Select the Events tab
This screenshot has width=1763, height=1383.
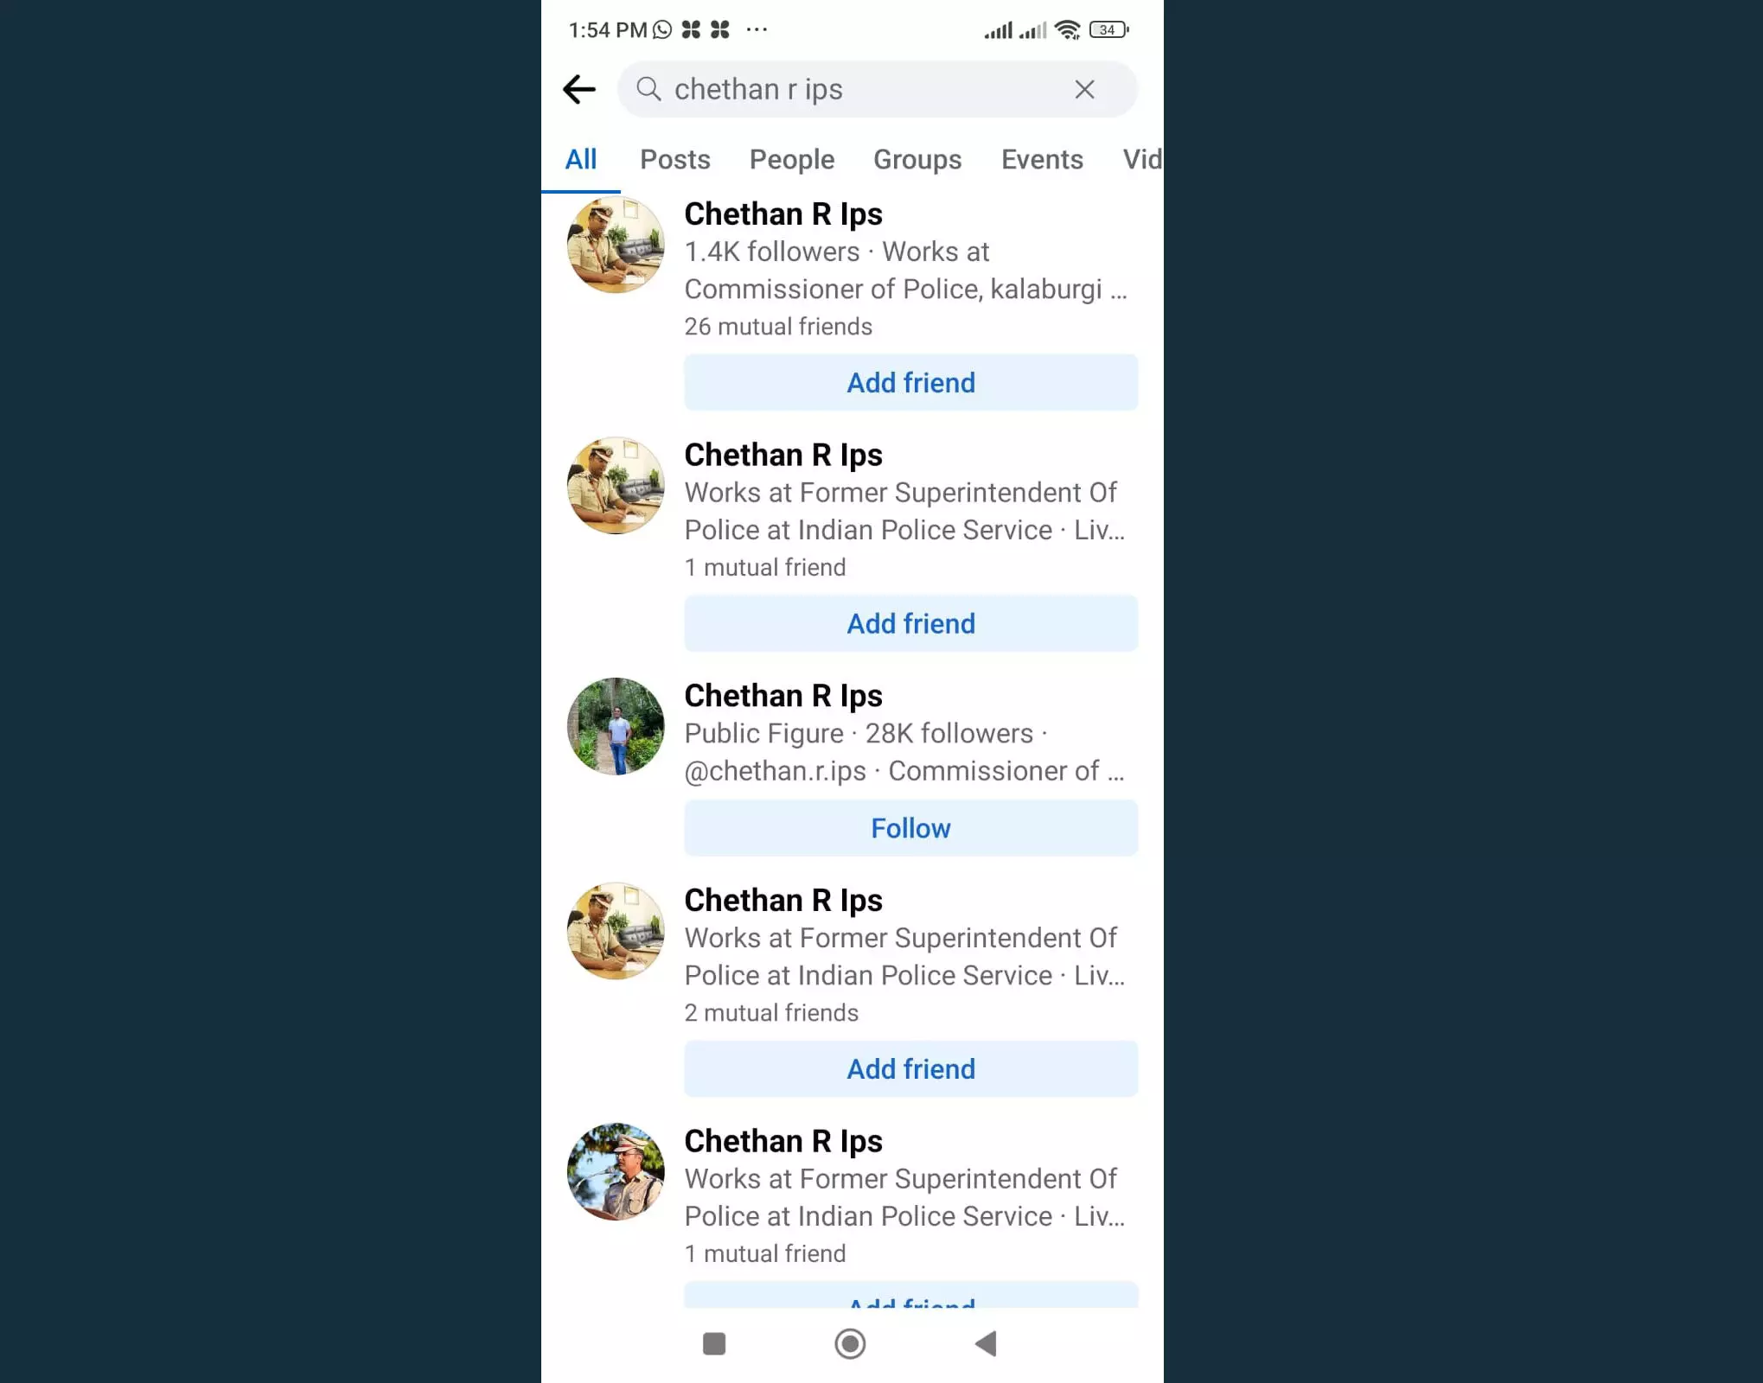click(1042, 159)
